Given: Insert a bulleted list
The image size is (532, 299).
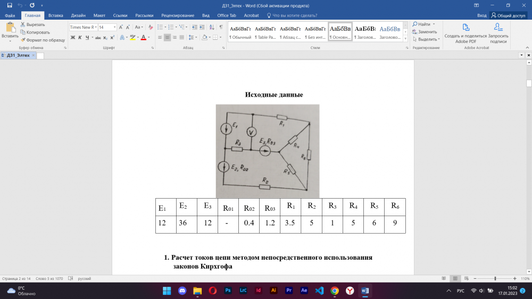Looking at the screenshot, I should click(161, 27).
